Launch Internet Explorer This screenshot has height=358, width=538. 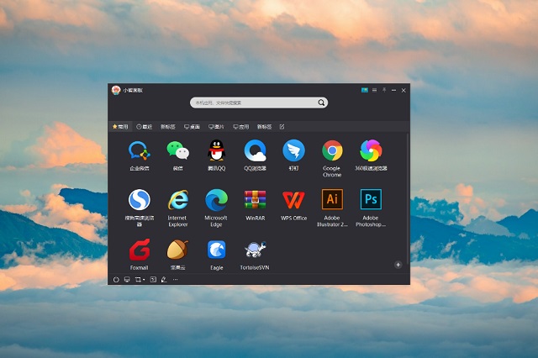click(x=177, y=199)
